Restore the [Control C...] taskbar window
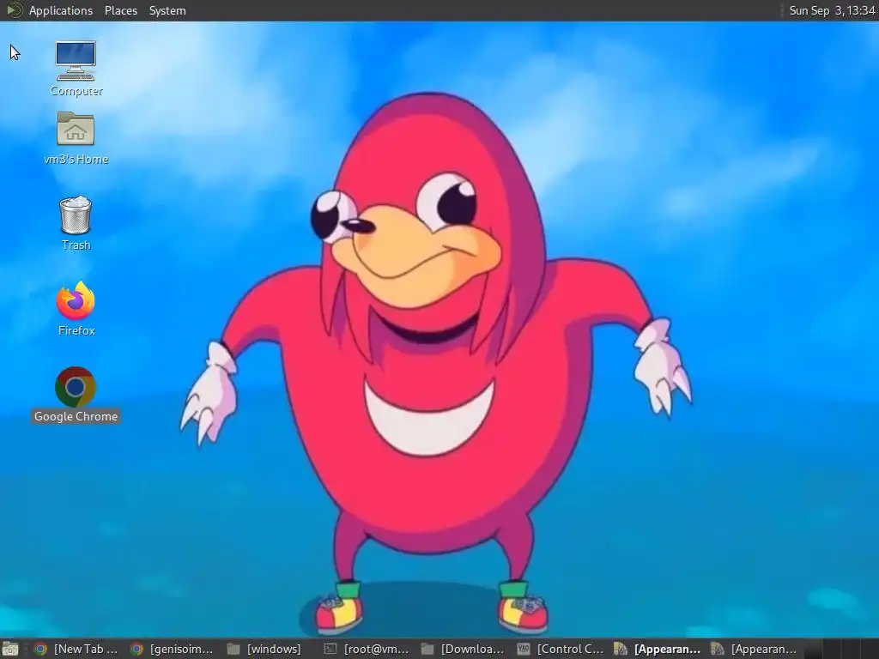 561,649
